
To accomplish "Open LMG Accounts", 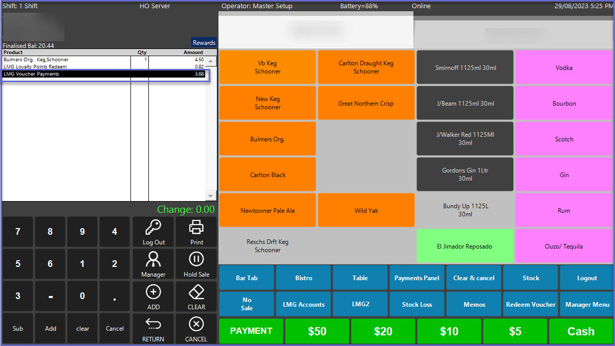I will click(303, 304).
